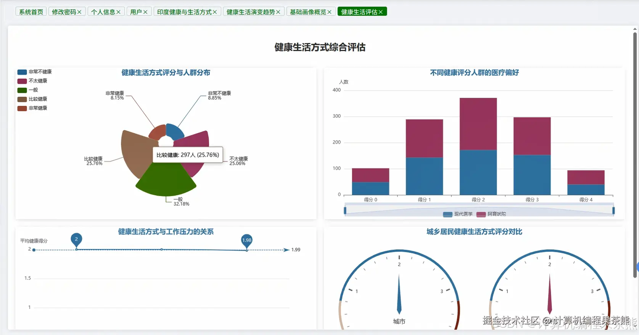
Task: Close the 修改密码 tab
Action: click(79, 12)
